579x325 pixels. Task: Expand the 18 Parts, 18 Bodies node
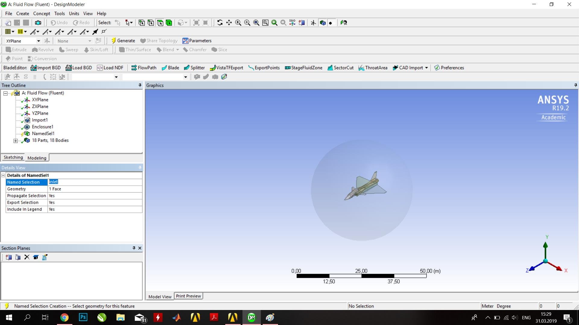point(16,141)
